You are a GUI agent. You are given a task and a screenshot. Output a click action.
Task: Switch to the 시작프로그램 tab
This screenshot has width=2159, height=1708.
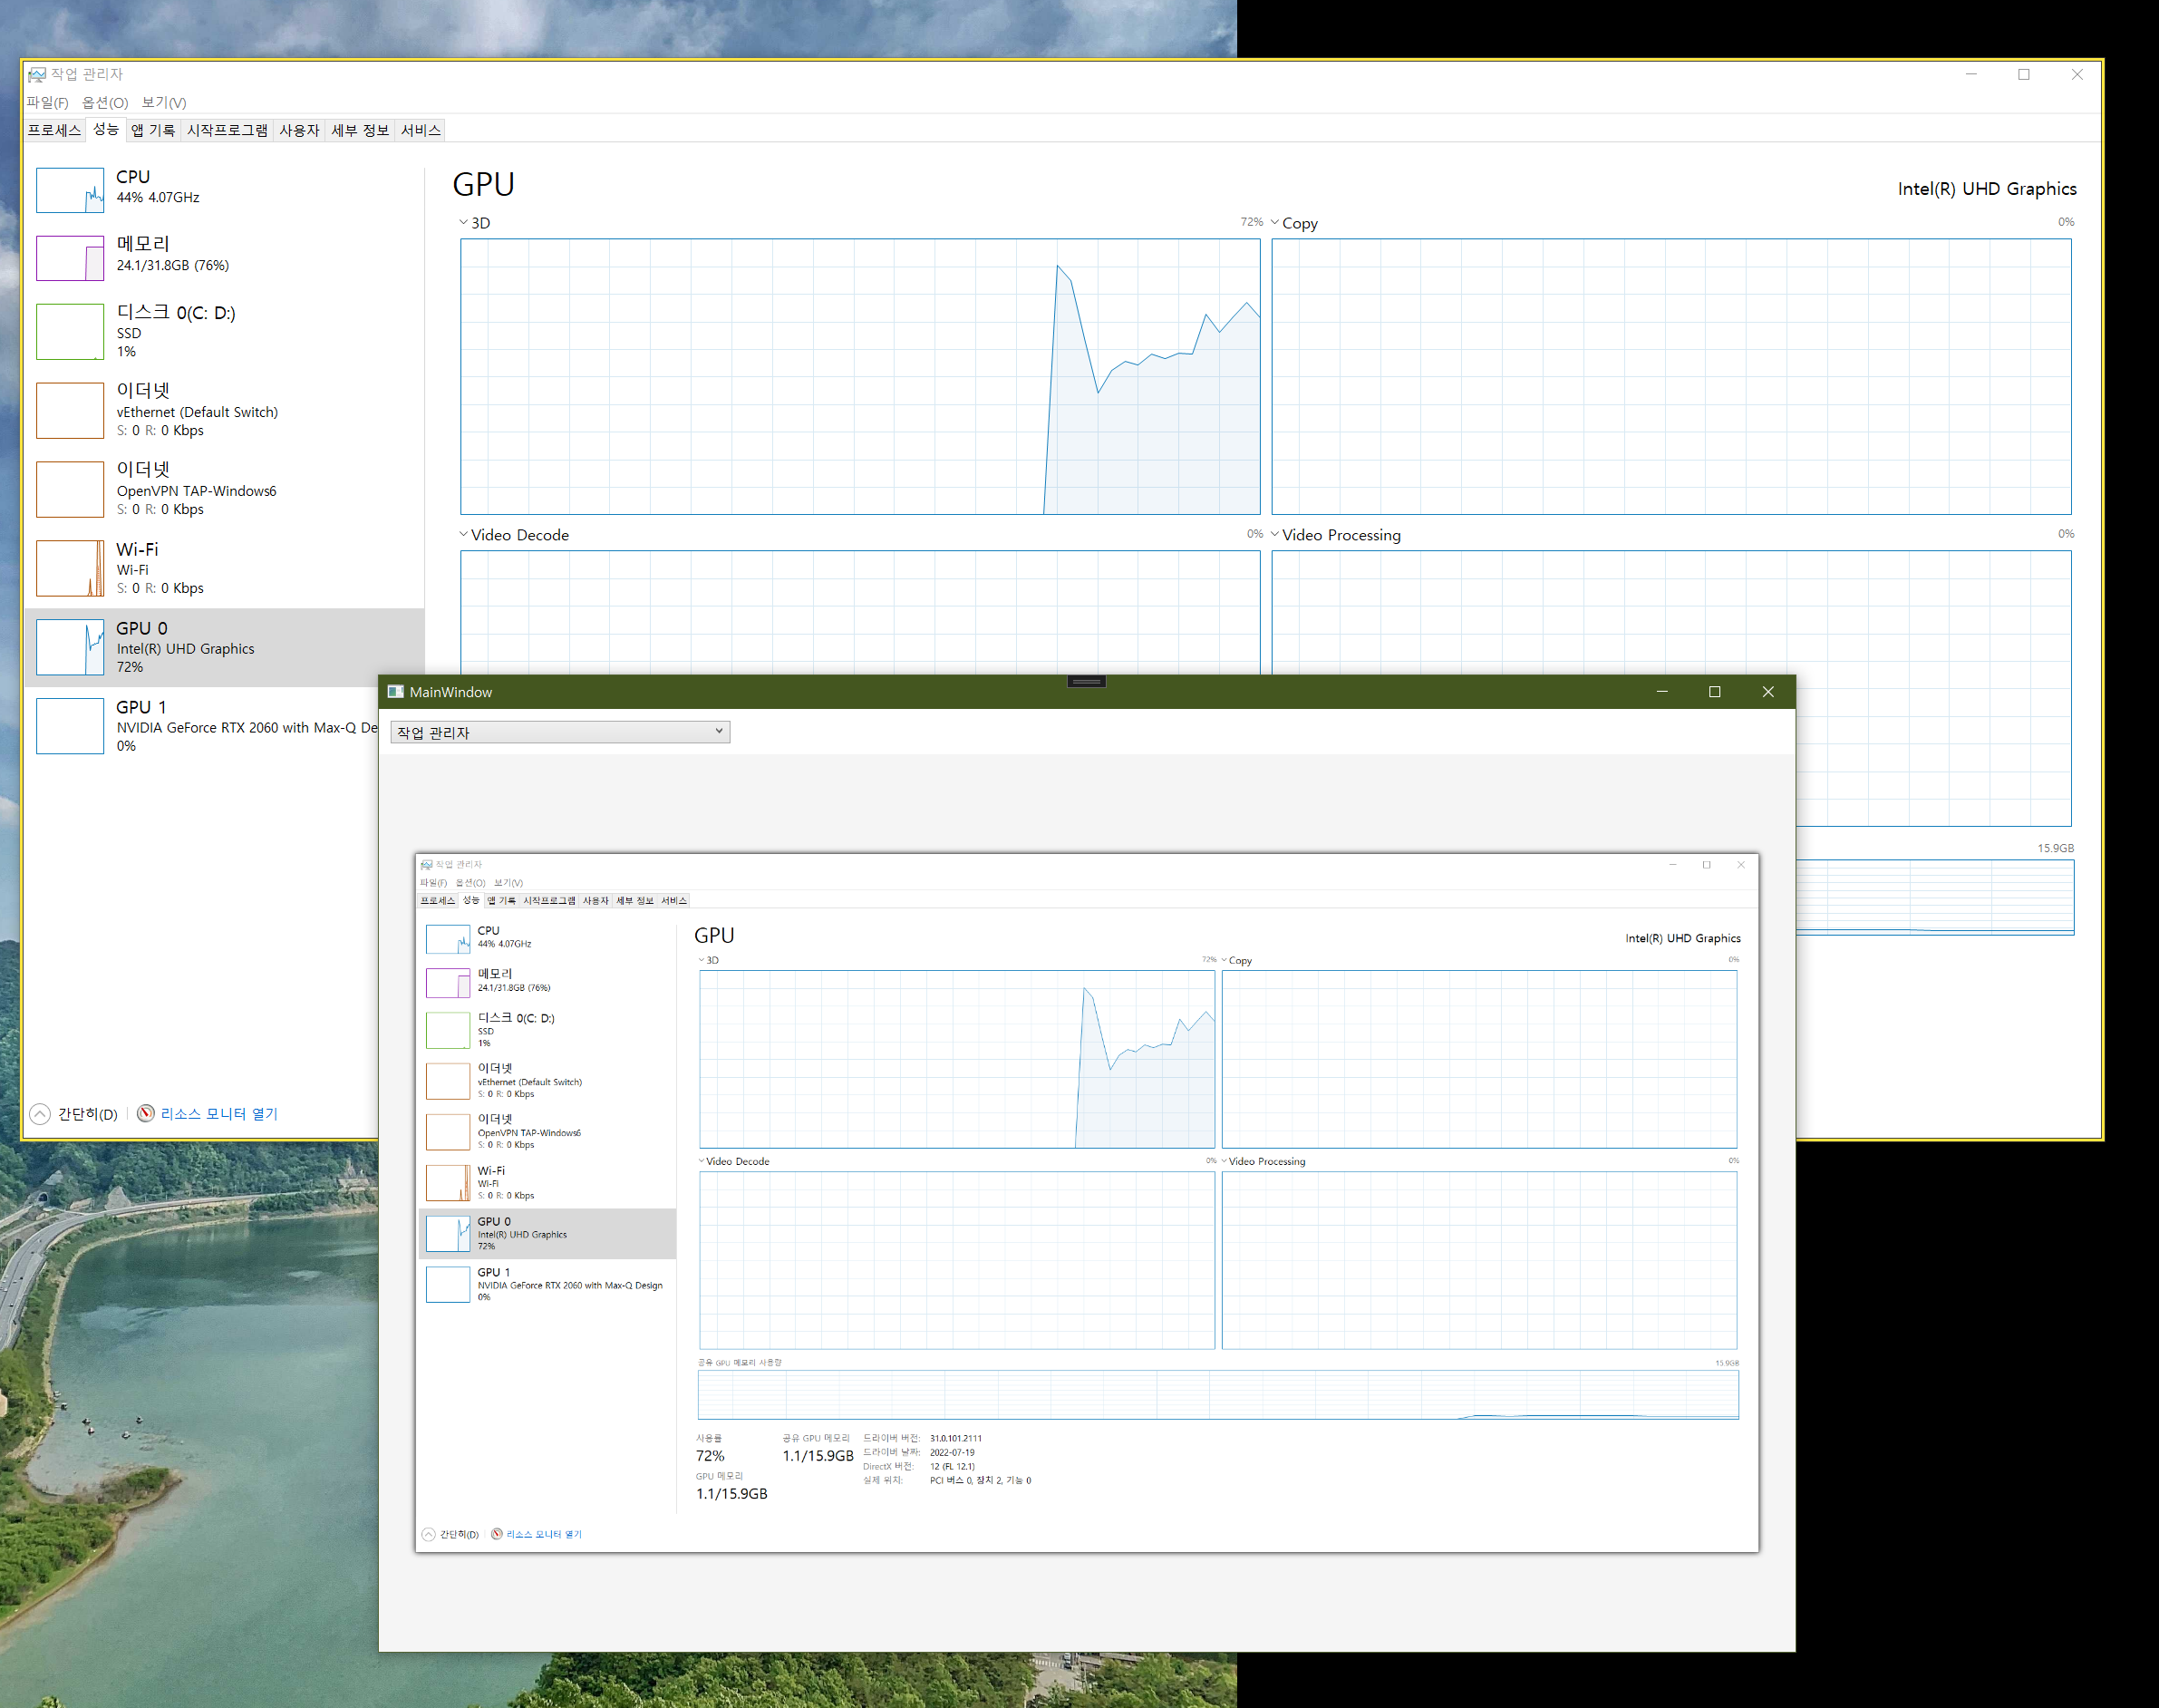point(227,130)
